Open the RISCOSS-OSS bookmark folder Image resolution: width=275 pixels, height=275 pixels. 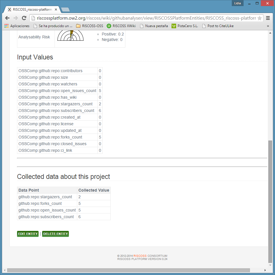coord(89,26)
